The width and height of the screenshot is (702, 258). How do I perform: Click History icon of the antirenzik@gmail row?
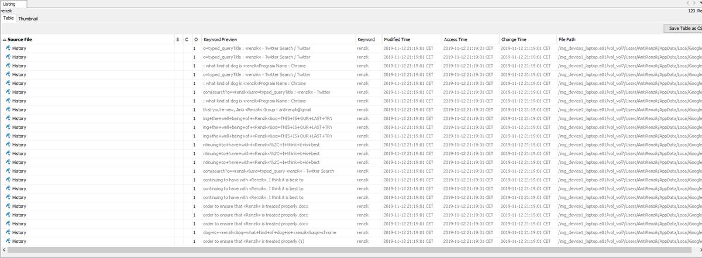(8, 109)
